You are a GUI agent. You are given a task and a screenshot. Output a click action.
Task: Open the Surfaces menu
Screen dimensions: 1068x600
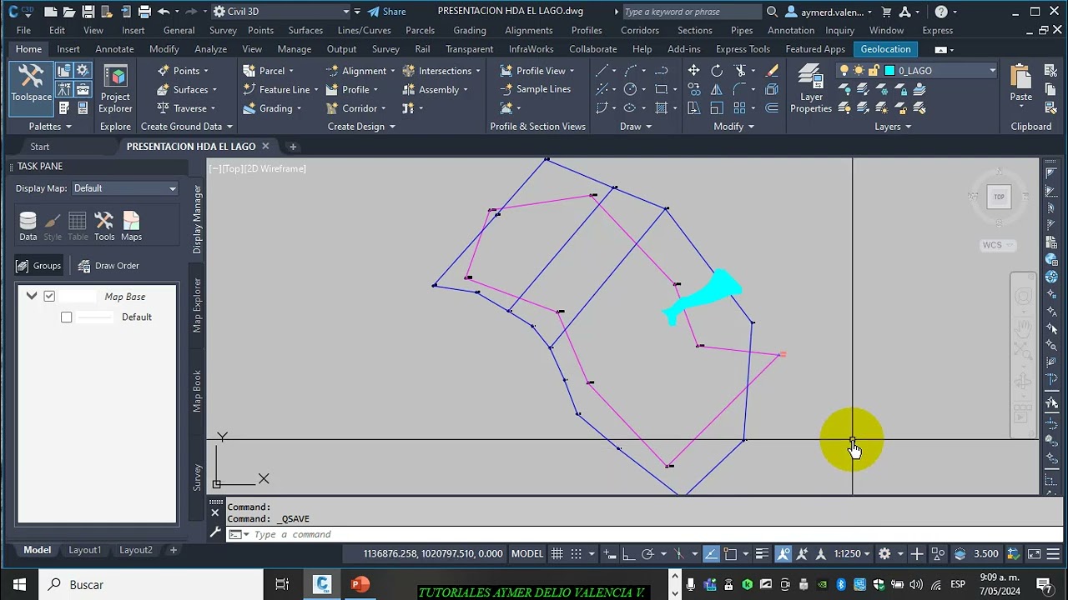(305, 30)
